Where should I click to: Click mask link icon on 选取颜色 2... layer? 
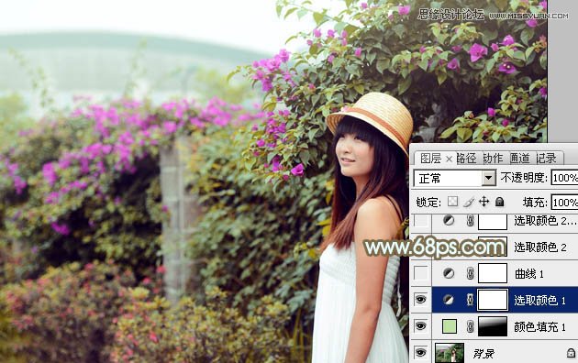470,221
